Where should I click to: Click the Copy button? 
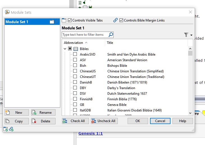coord(17,121)
